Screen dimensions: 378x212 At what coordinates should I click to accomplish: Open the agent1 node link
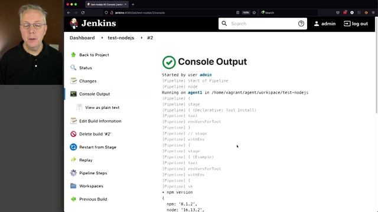click(195, 92)
